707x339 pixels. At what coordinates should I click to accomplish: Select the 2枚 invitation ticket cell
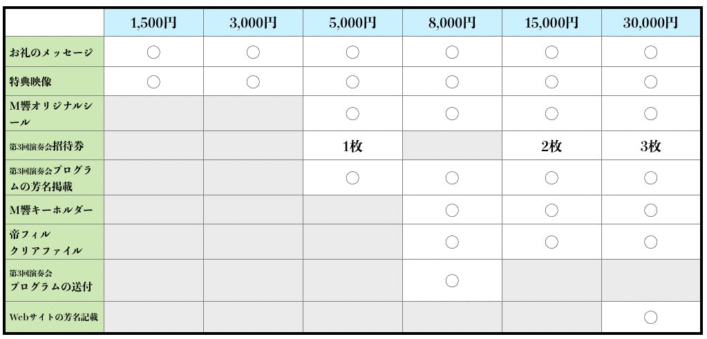[552, 146]
